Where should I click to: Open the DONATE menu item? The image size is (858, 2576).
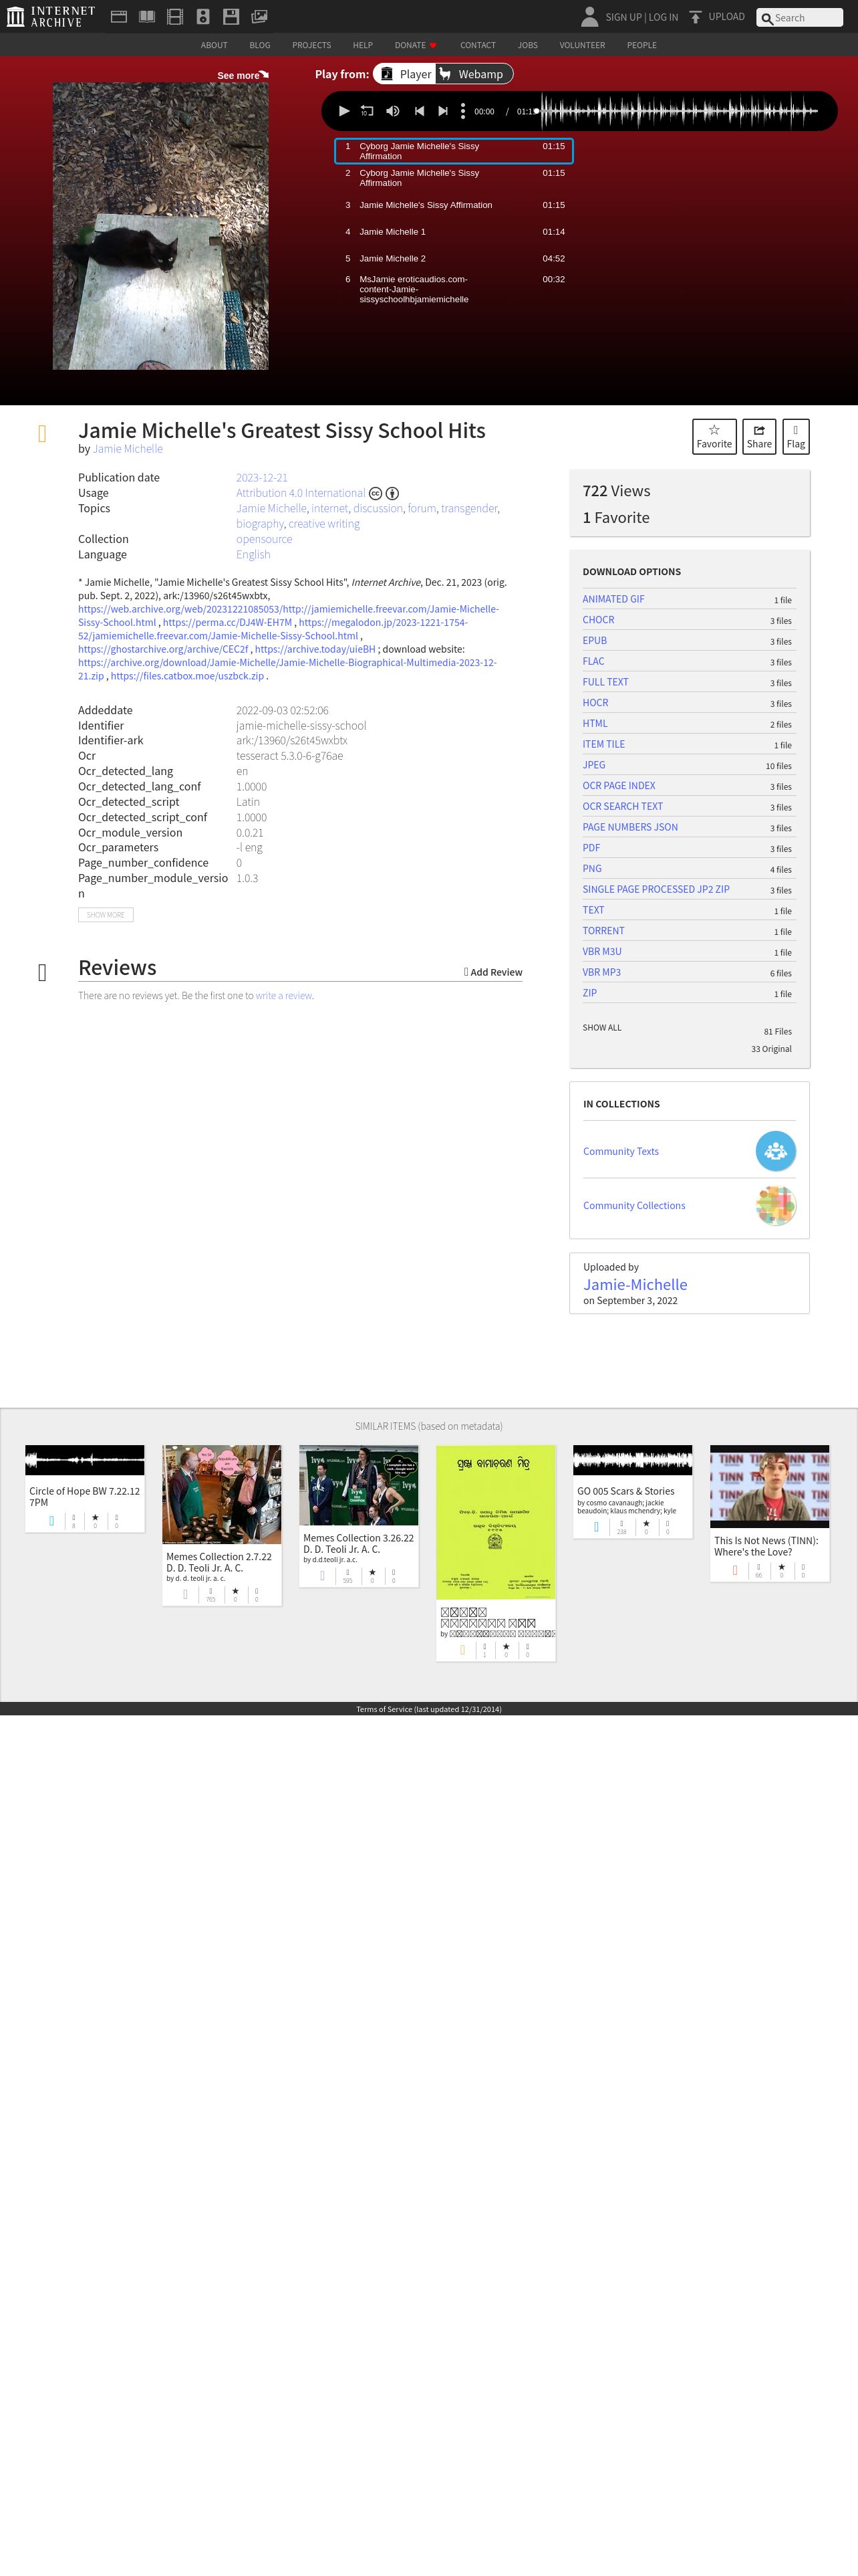pyautogui.click(x=414, y=45)
